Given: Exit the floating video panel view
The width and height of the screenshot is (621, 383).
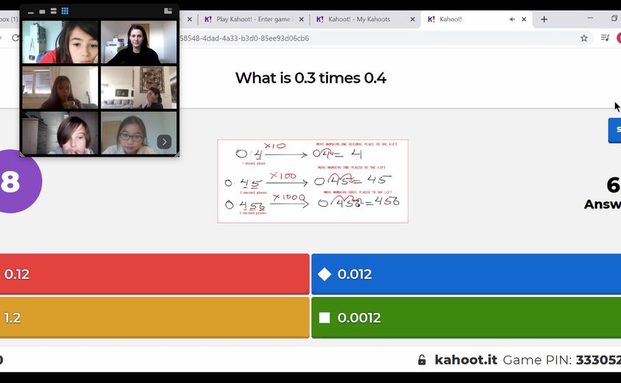Looking at the screenshot, I should tap(168, 11).
